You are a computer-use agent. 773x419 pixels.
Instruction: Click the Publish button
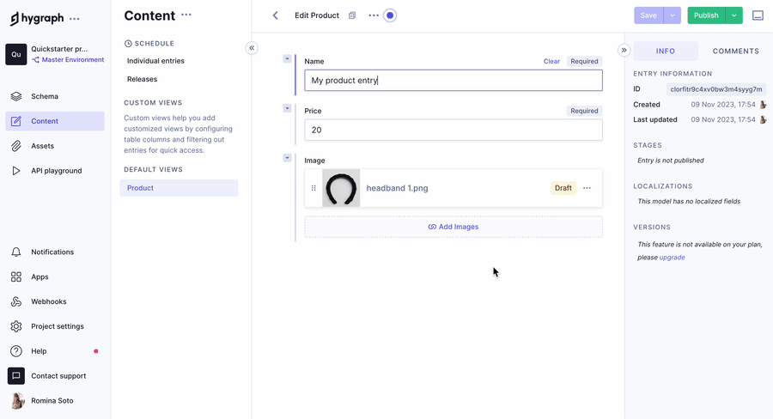705,15
